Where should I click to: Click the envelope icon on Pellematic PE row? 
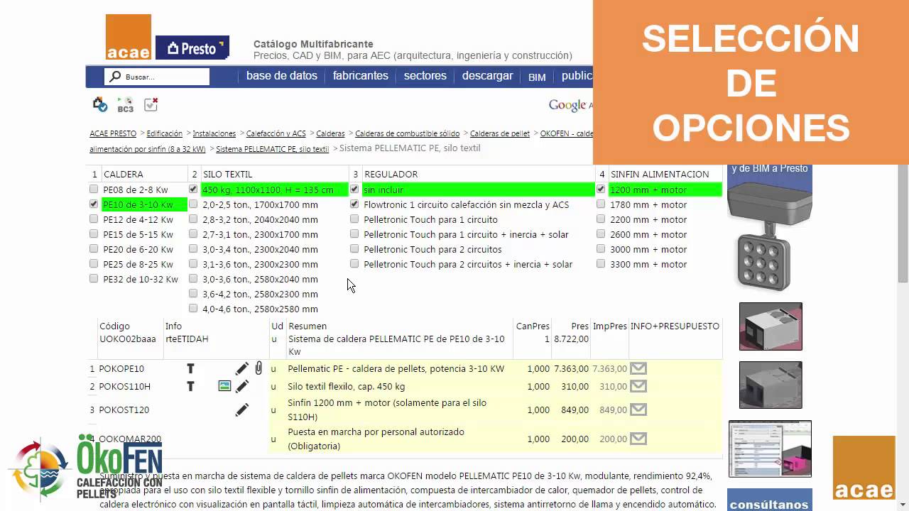[x=638, y=368]
